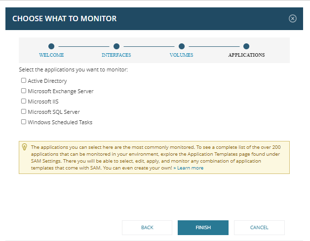Toggle the Windows Scheduled Tasks checkbox
This screenshot has width=310, height=241.
point(24,122)
